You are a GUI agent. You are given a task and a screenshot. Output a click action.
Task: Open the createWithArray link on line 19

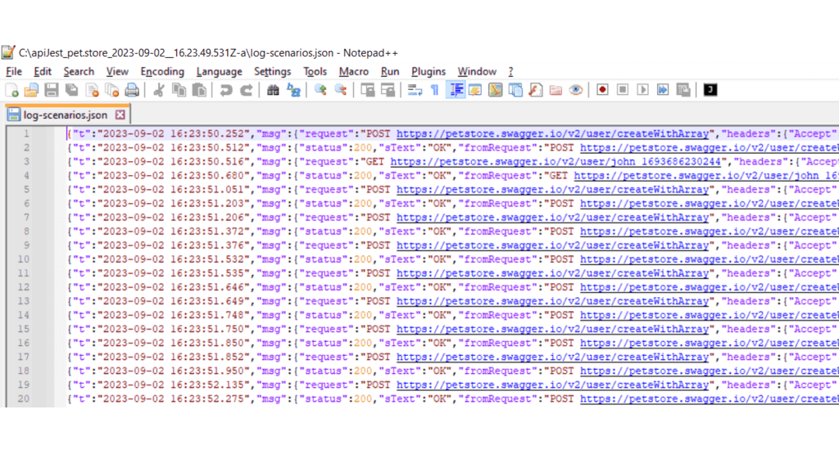pos(552,385)
